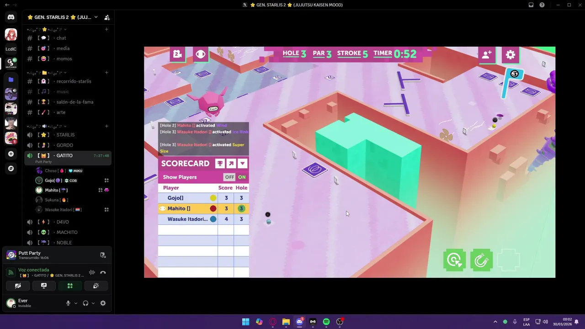Open the game settings gear in Putt Party
Image resolution: width=585 pixels, height=329 pixels.
pyautogui.click(x=511, y=55)
